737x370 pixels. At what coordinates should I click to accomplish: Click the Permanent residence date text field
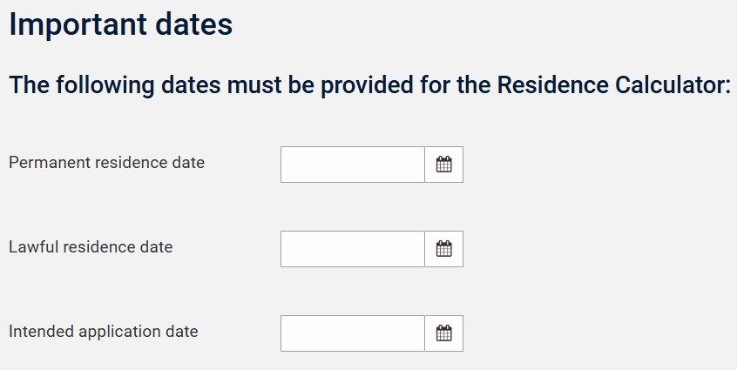[x=352, y=165]
